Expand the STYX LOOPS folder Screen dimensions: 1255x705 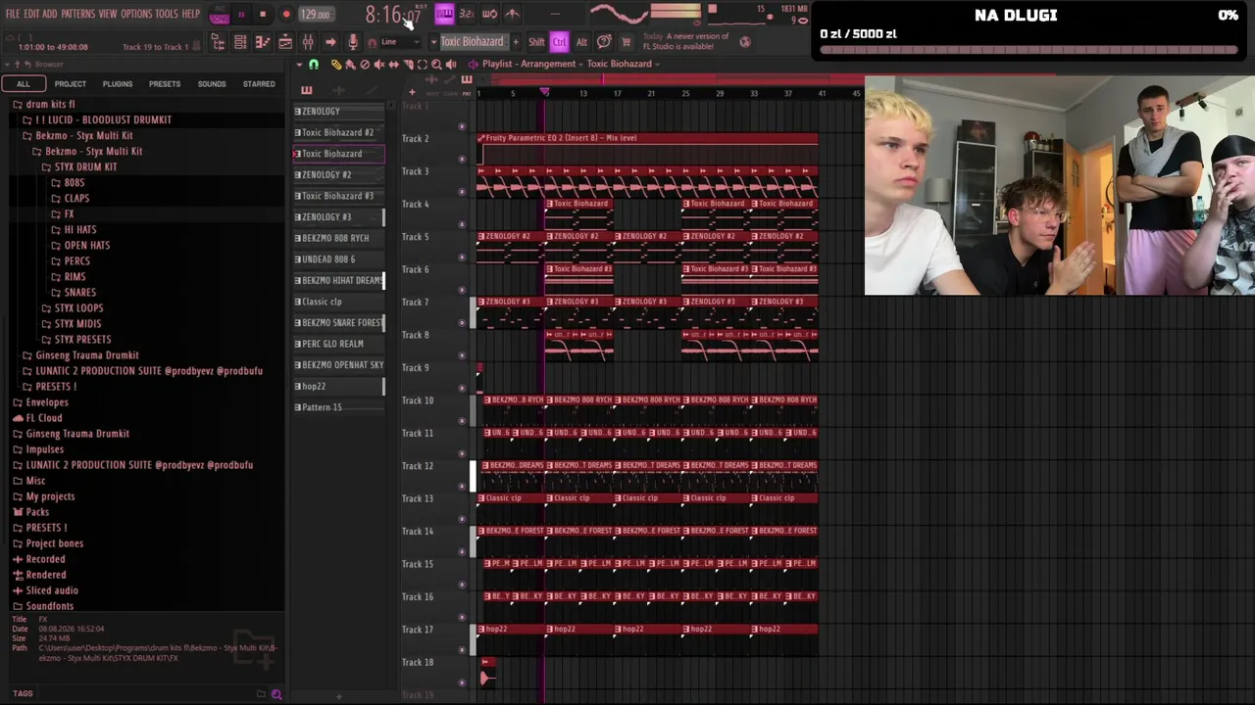(x=72, y=308)
